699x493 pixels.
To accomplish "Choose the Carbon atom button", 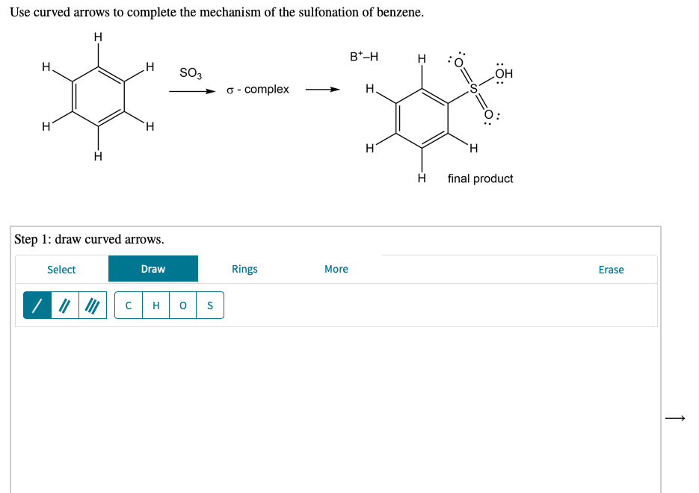I will coord(127,305).
